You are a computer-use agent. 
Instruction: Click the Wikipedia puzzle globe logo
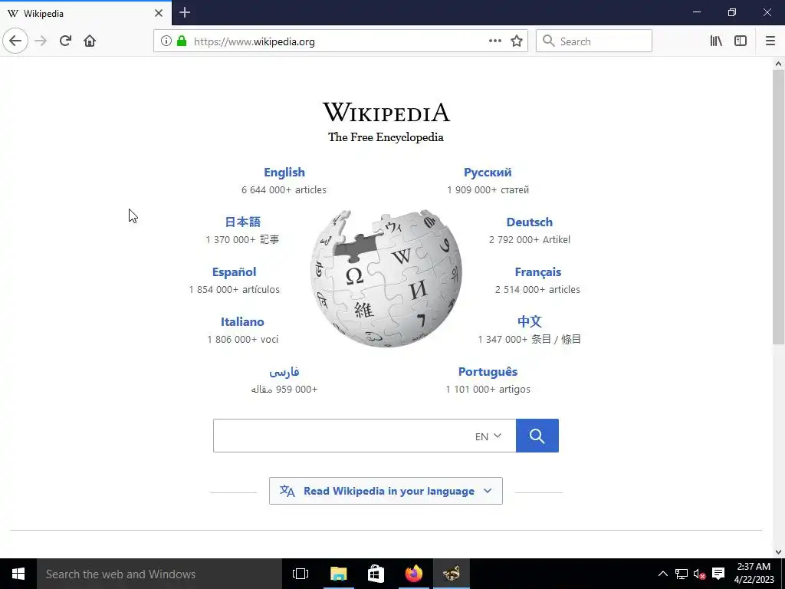(x=386, y=278)
